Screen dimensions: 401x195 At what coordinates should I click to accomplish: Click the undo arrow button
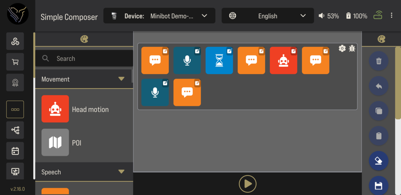coord(379,86)
